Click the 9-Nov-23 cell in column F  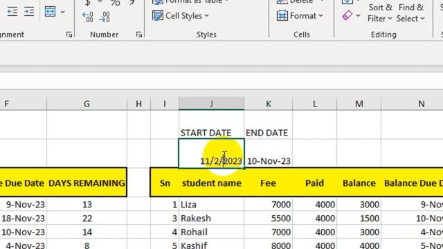pos(23,204)
